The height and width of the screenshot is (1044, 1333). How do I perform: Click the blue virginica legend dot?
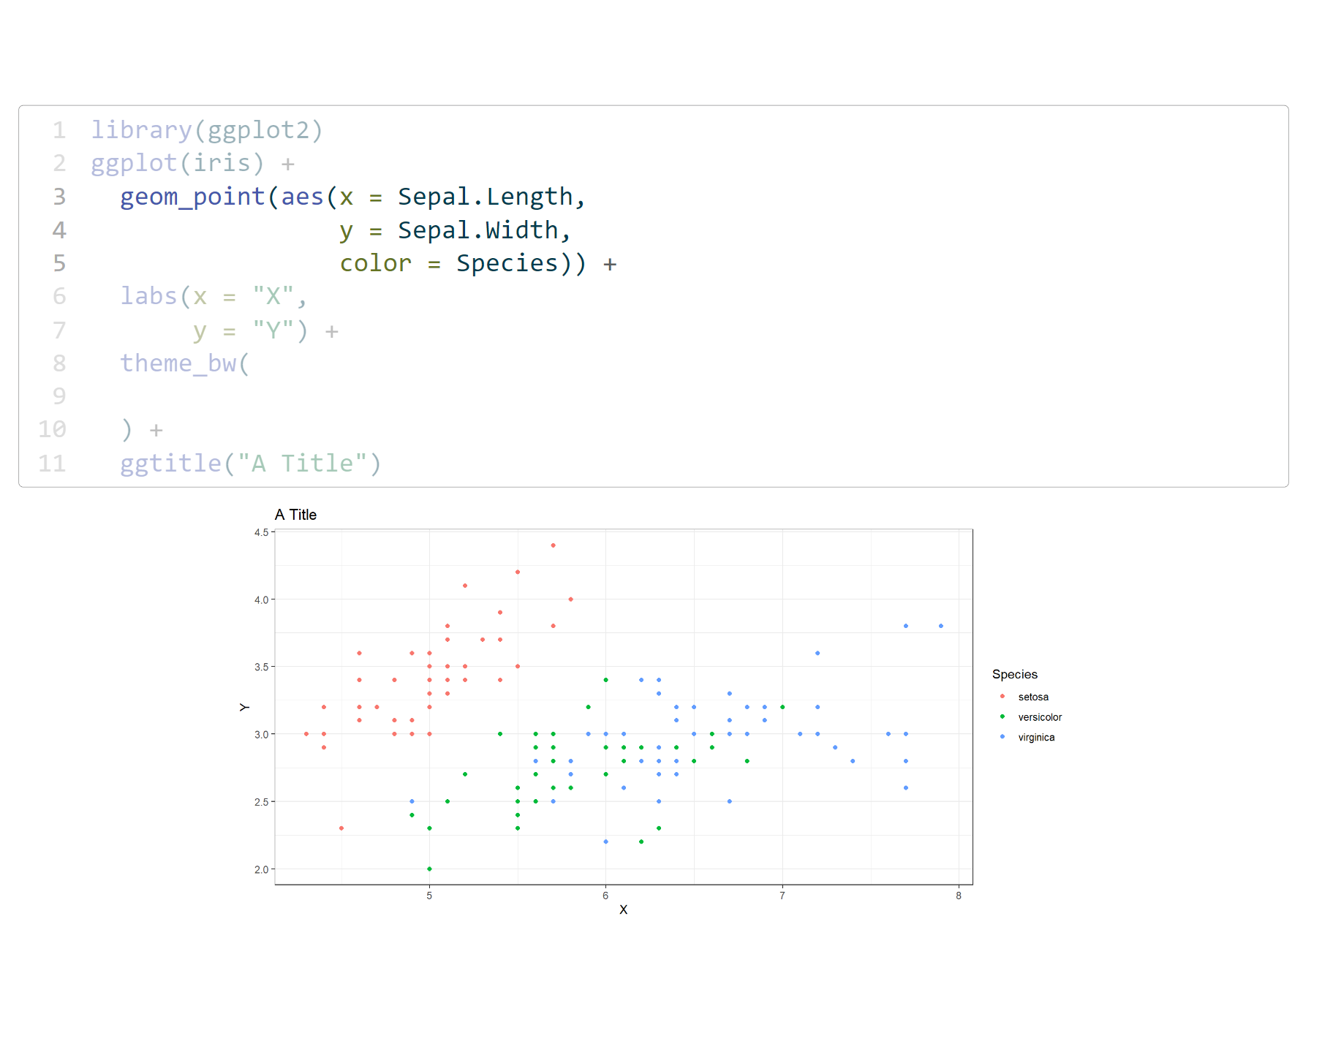[x=1002, y=737]
